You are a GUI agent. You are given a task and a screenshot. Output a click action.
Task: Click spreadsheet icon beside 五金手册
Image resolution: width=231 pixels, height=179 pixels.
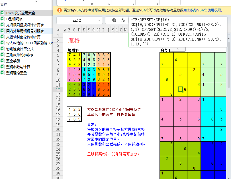point(2,61)
